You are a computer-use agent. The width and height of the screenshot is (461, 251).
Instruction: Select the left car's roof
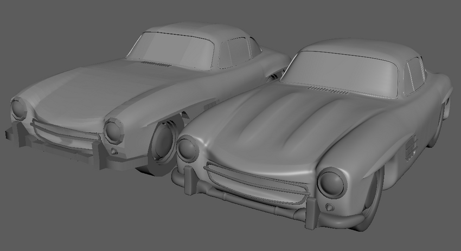coord(194,30)
